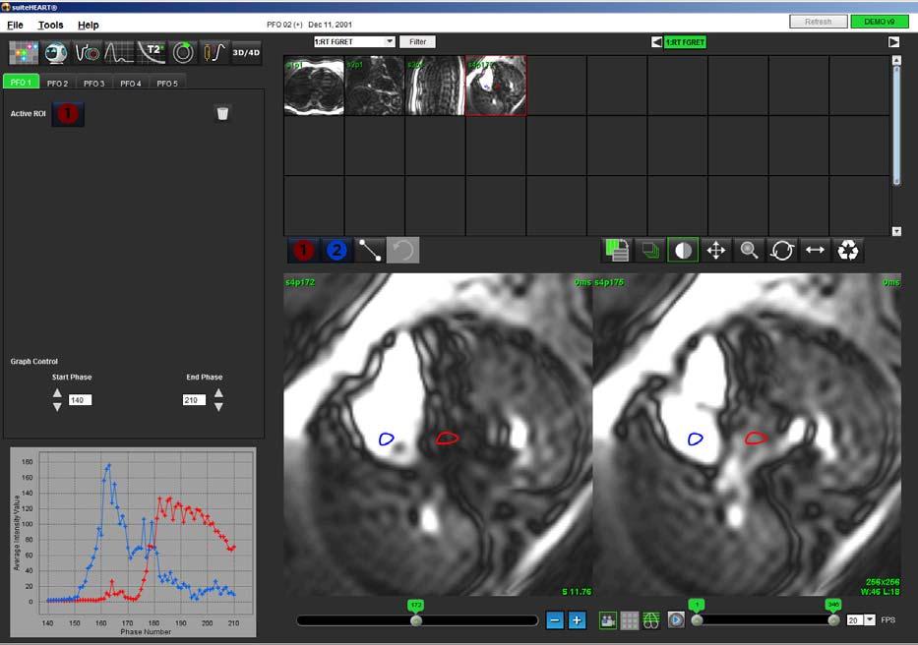The image size is (918, 645).
Task: Click the cine range start handle labeled 1
Action: [x=697, y=619]
